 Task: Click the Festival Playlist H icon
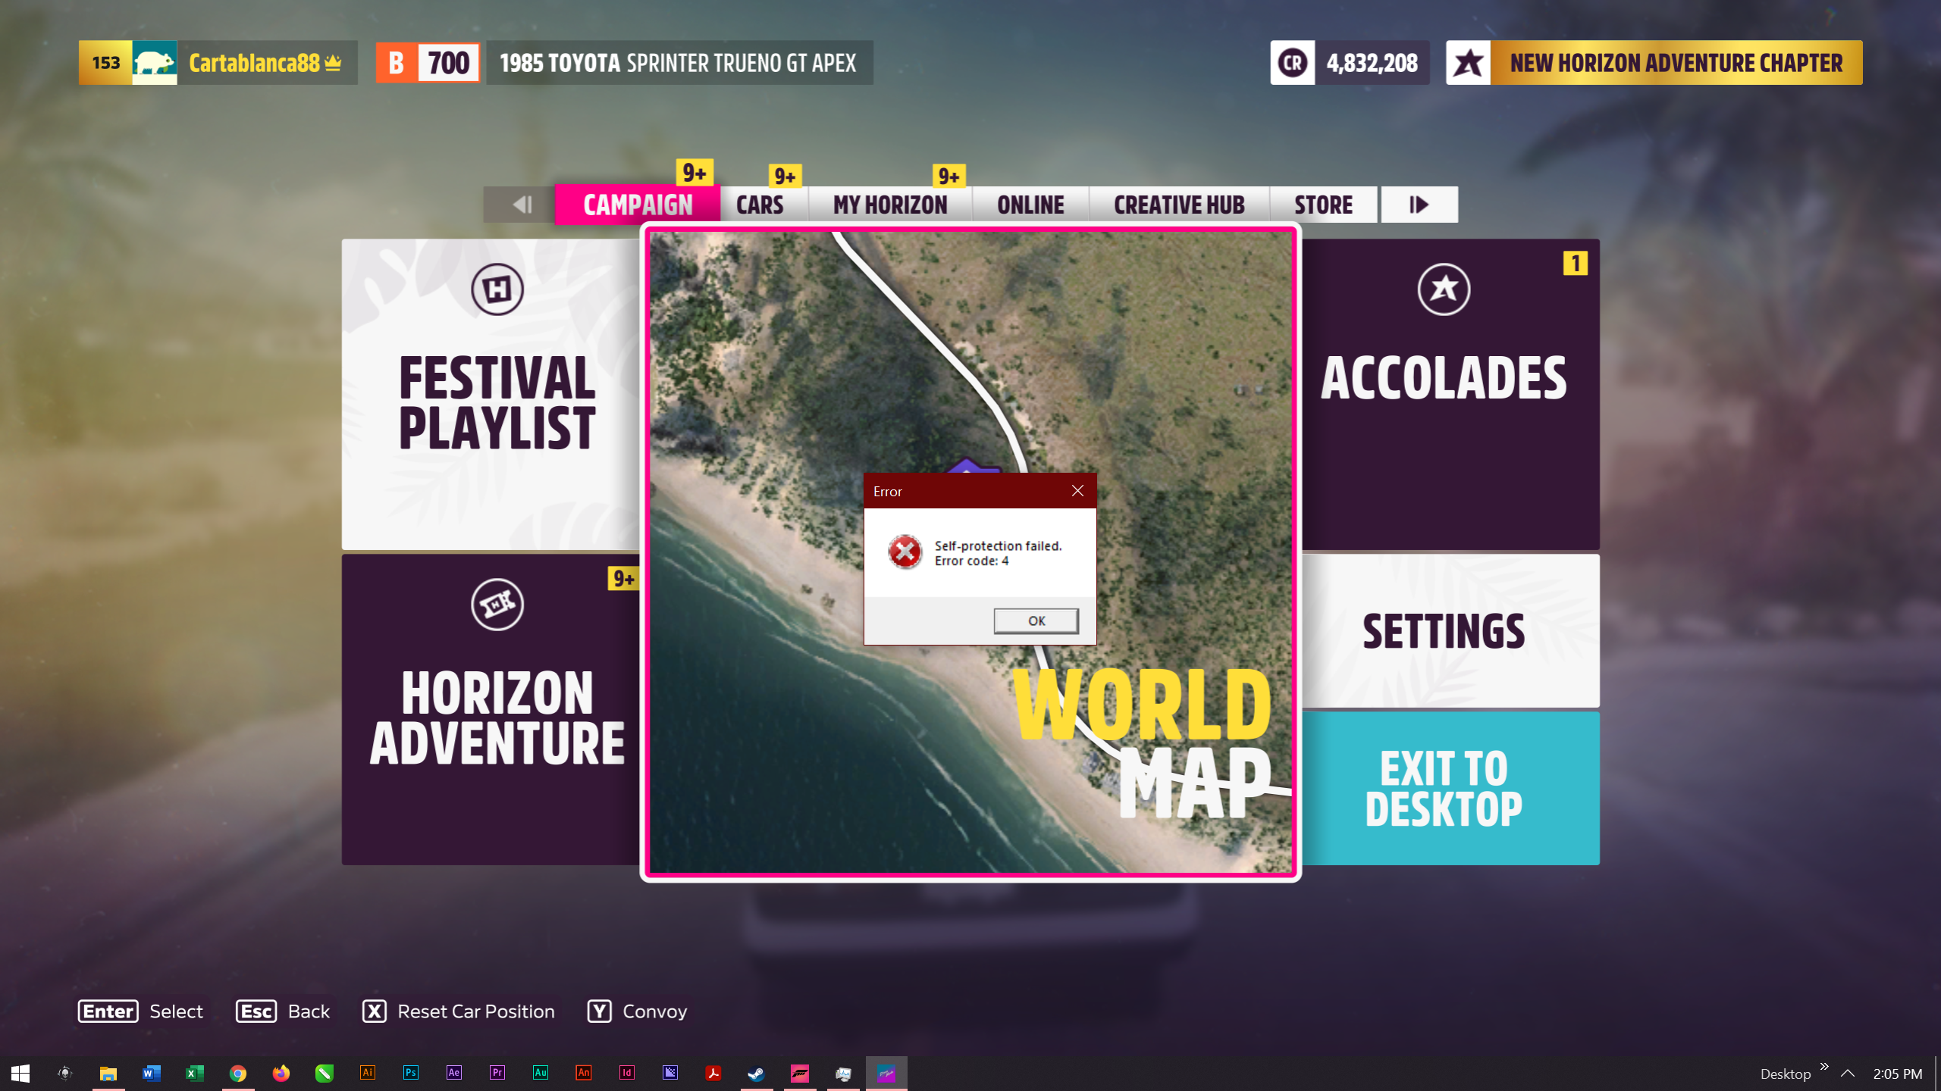point(497,289)
